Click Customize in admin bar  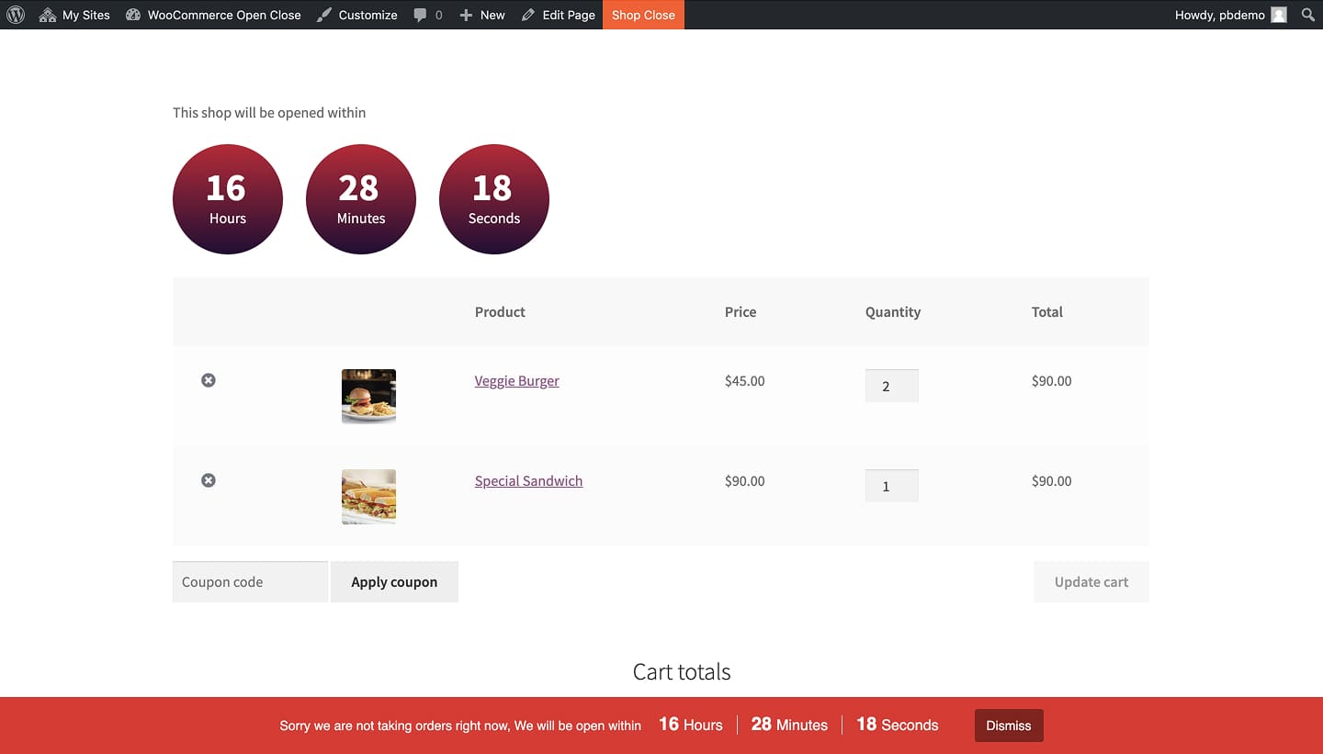[356, 15]
